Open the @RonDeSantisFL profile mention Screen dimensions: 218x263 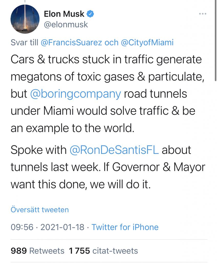pyautogui.click(x=114, y=150)
